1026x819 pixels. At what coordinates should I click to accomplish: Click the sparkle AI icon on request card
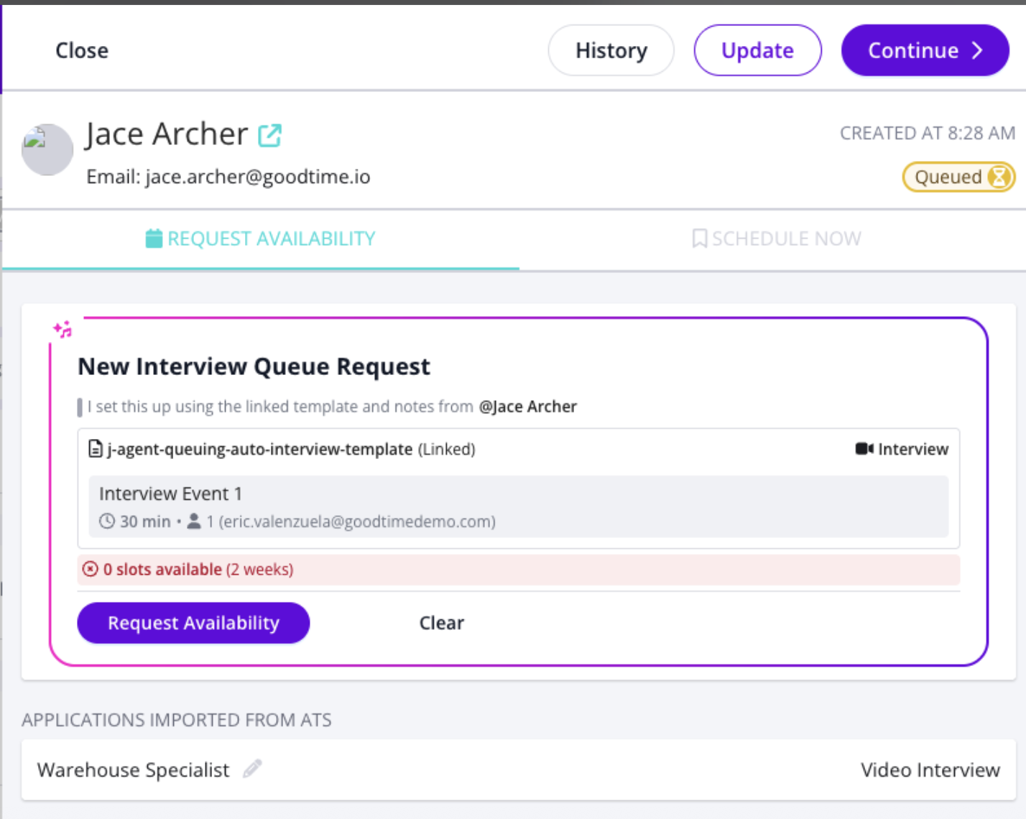[x=63, y=329]
